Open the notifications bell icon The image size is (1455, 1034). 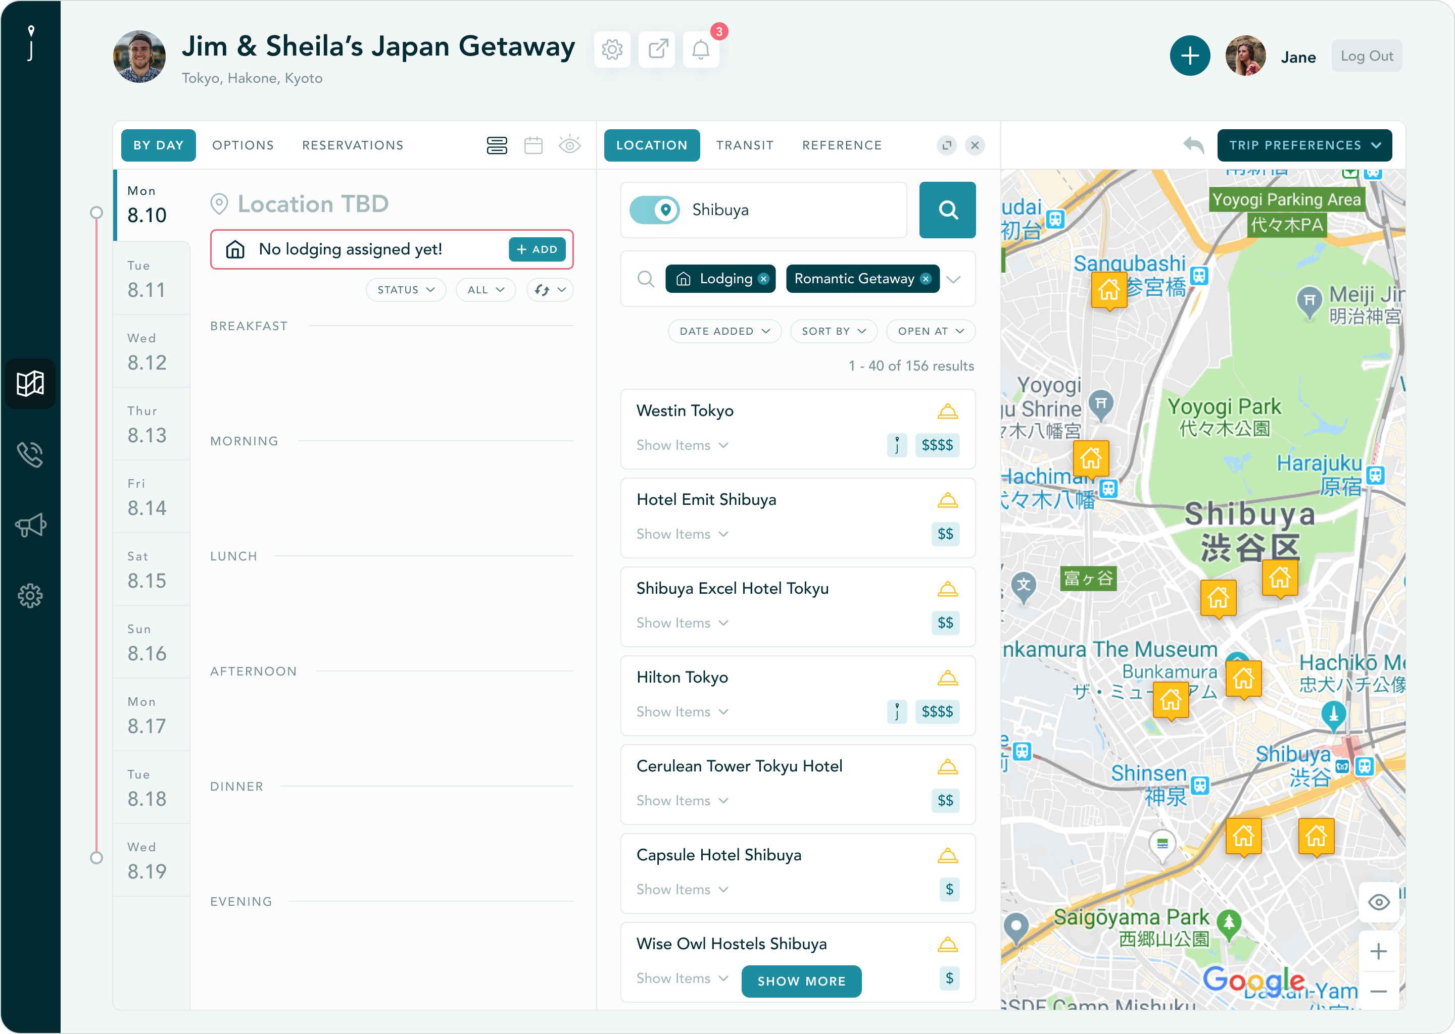pos(701,49)
